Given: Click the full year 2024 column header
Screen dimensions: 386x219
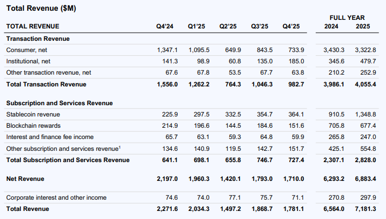Looking at the screenshot, I should [x=331, y=26].
